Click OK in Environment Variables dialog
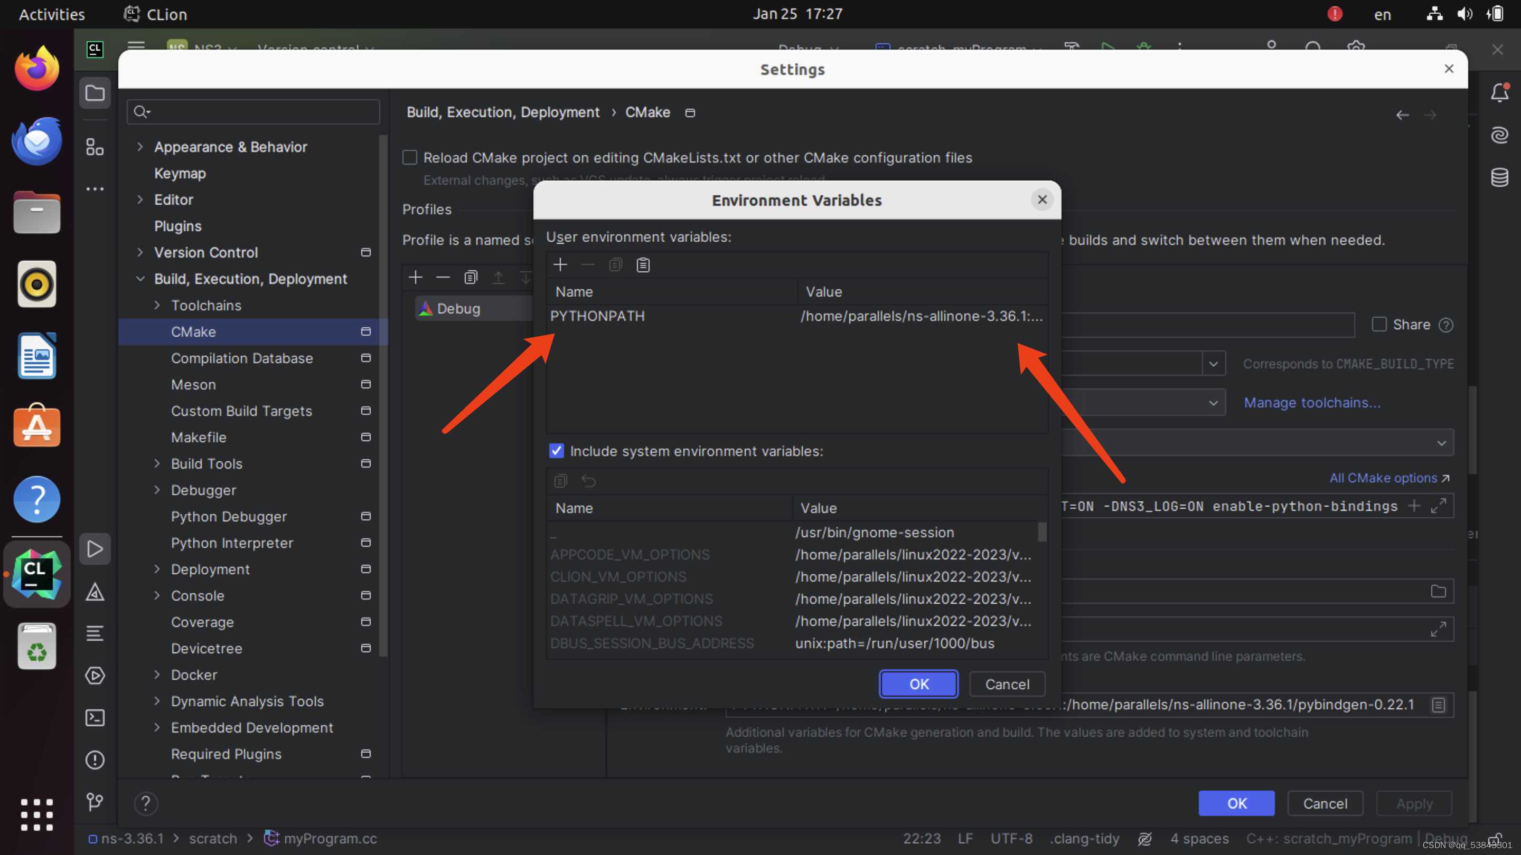 click(918, 684)
